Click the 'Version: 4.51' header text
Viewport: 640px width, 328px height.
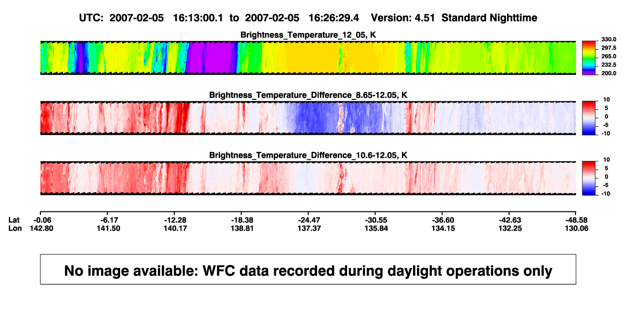pyautogui.click(x=403, y=18)
